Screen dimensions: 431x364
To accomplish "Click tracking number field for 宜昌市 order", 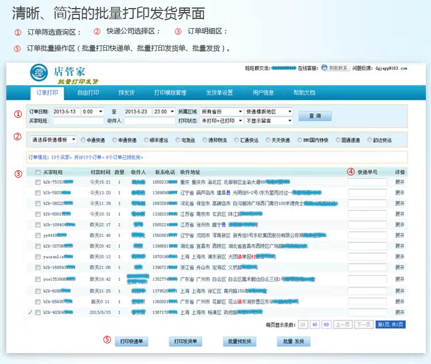I will (367, 246).
